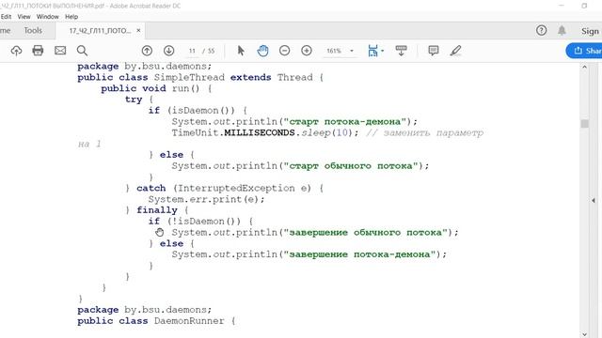This screenshot has height=338, width=602.
Task: Click the text 'InterruptedException'
Action: [x=236, y=188]
